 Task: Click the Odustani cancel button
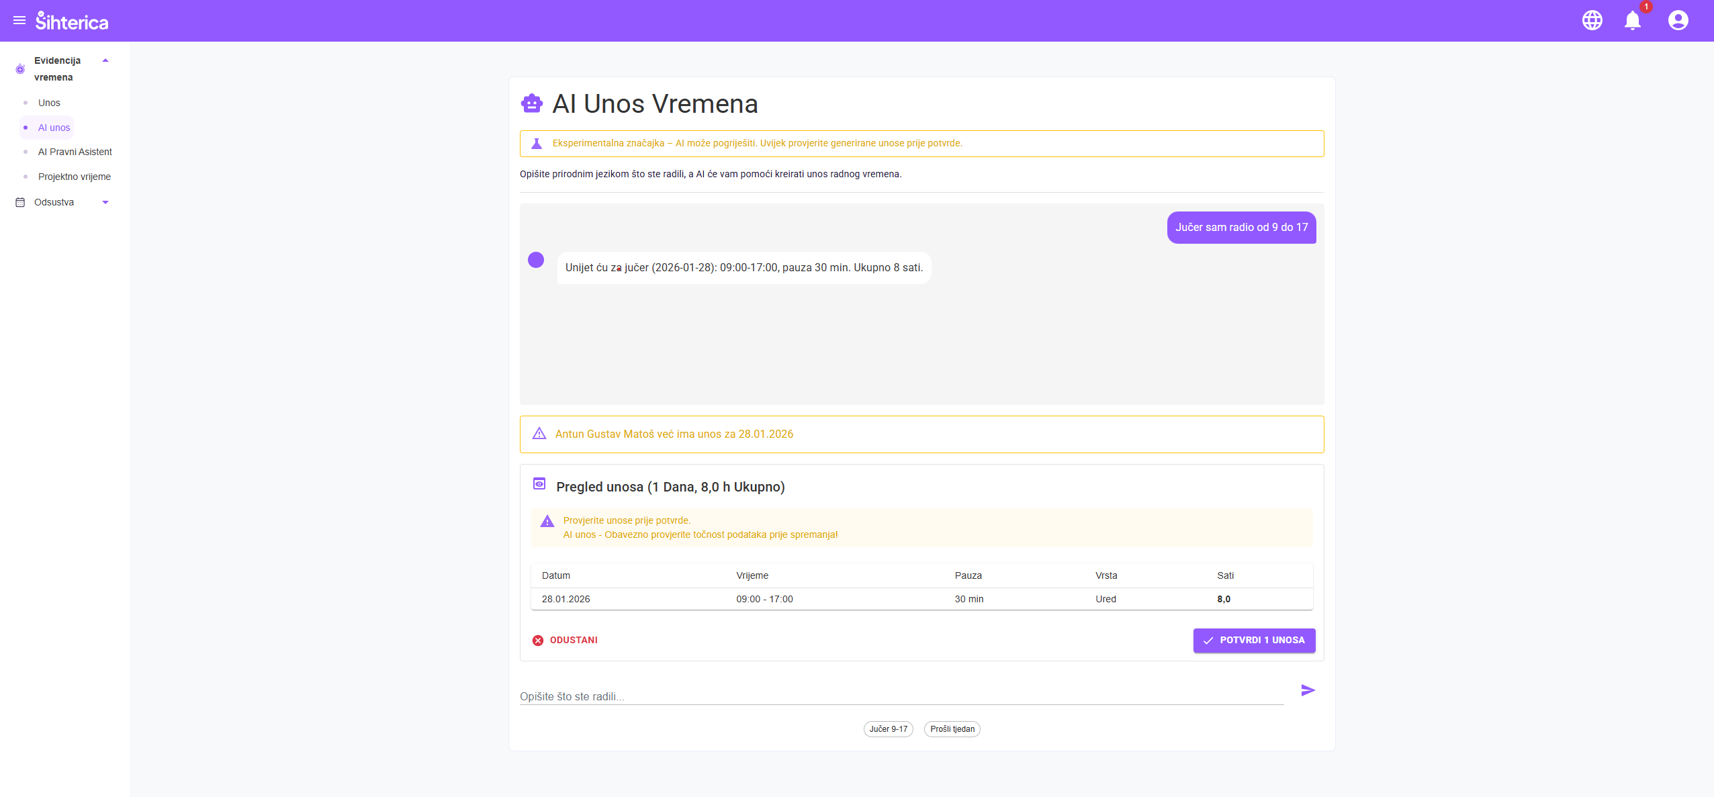pyautogui.click(x=565, y=640)
